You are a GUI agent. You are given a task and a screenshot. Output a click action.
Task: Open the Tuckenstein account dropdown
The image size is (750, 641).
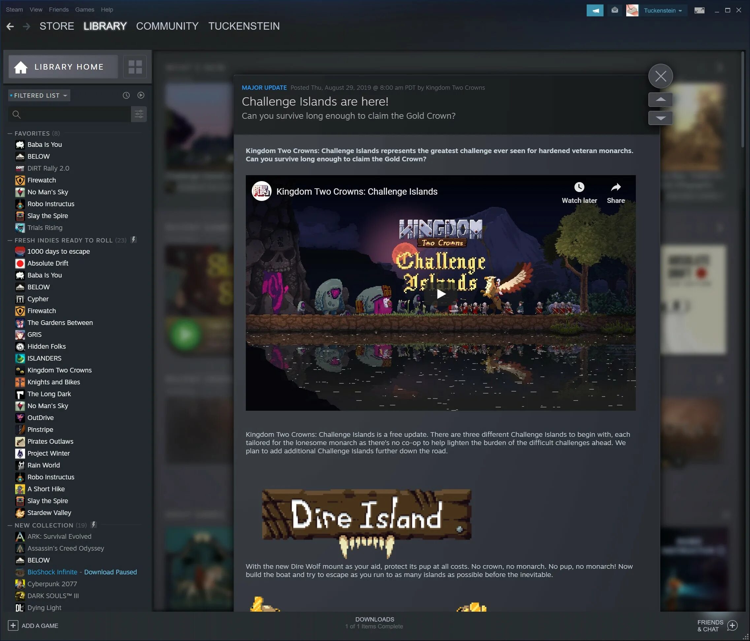[x=663, y=11]
